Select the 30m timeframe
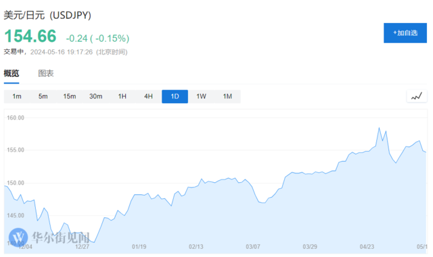Image resolution: width=433 pixels, height=257 pixels. 96,96
